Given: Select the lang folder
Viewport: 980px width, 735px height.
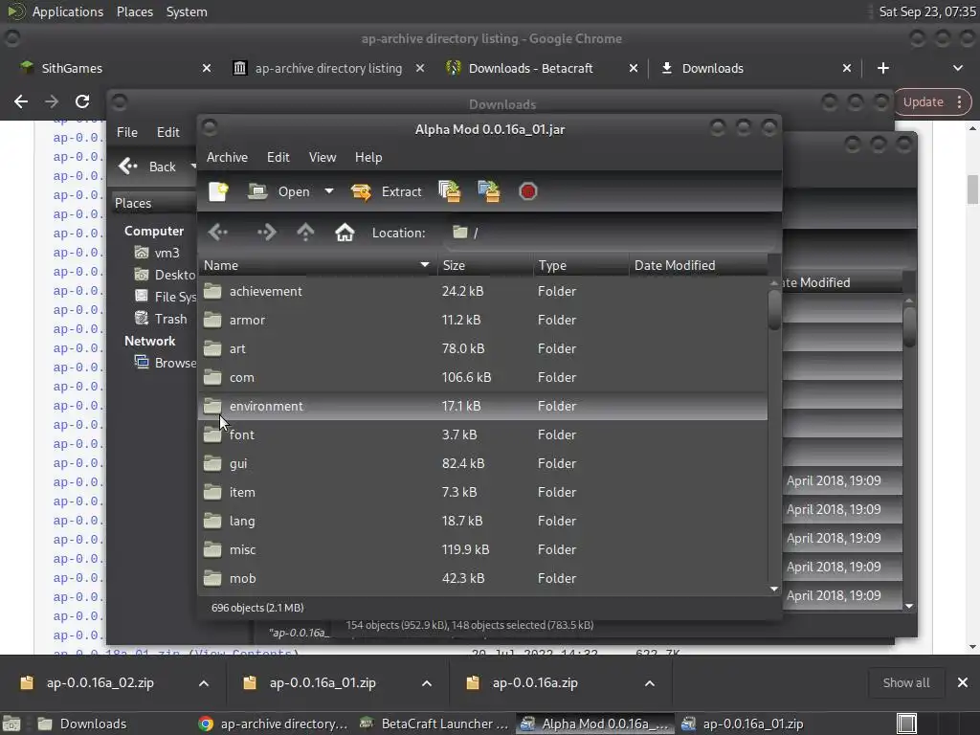Looking at the screenshot, I should point(482,522).
